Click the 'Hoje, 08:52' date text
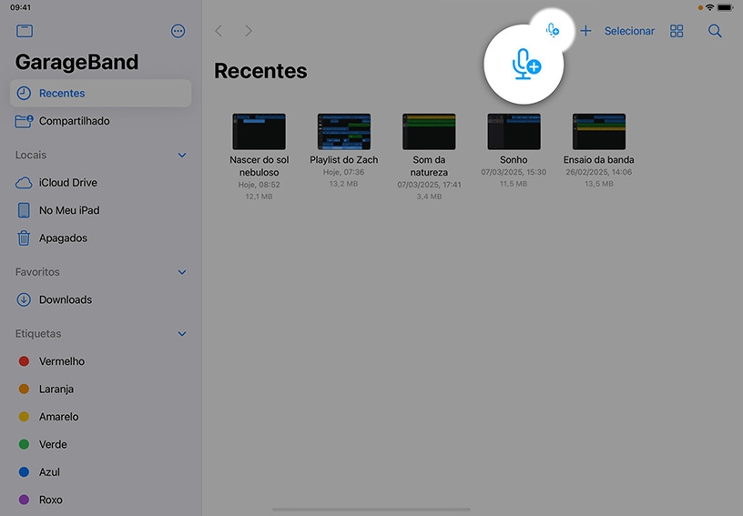This screenshot has width=743, height=516. pyautogui.click(x=259, y=185)
